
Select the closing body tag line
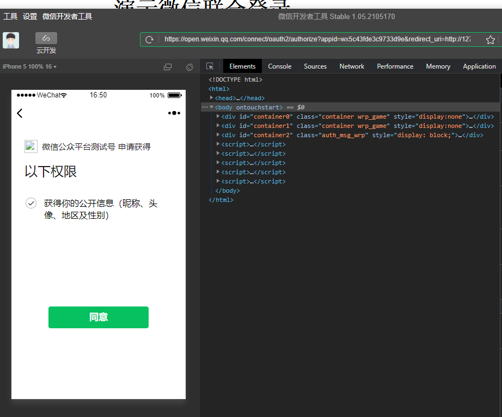click(x=227, y=191)
